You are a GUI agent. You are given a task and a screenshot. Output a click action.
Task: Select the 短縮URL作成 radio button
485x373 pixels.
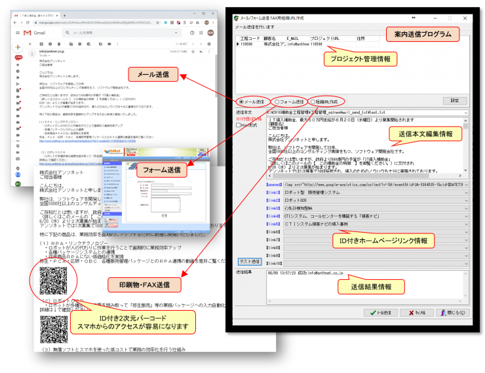[x=313, y=102]
